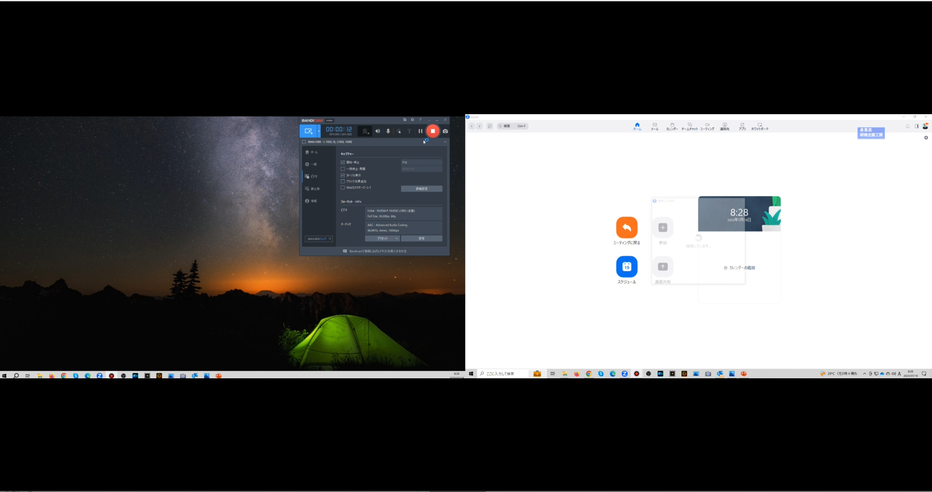Go to Zoom ホーム tab
The width and height of the screenshot is (932, 492).
point(637,126)
